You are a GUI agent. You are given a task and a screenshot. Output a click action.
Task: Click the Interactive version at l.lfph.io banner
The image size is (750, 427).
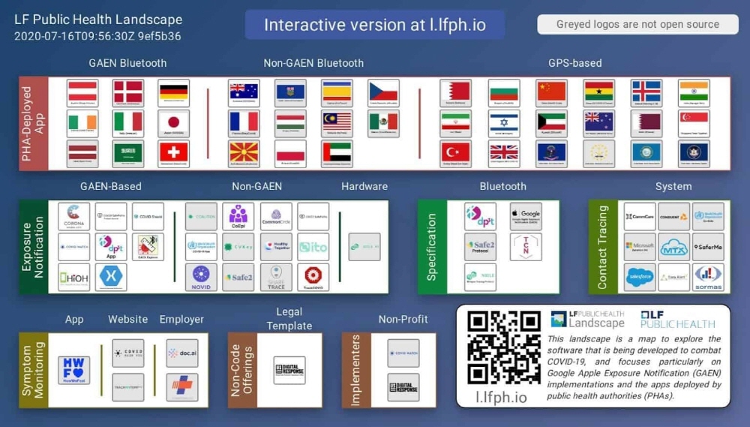(x=374, y=25)
